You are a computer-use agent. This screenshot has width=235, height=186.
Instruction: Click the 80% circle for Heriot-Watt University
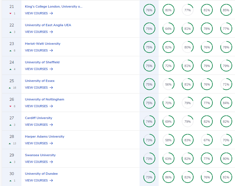(188, 47)
